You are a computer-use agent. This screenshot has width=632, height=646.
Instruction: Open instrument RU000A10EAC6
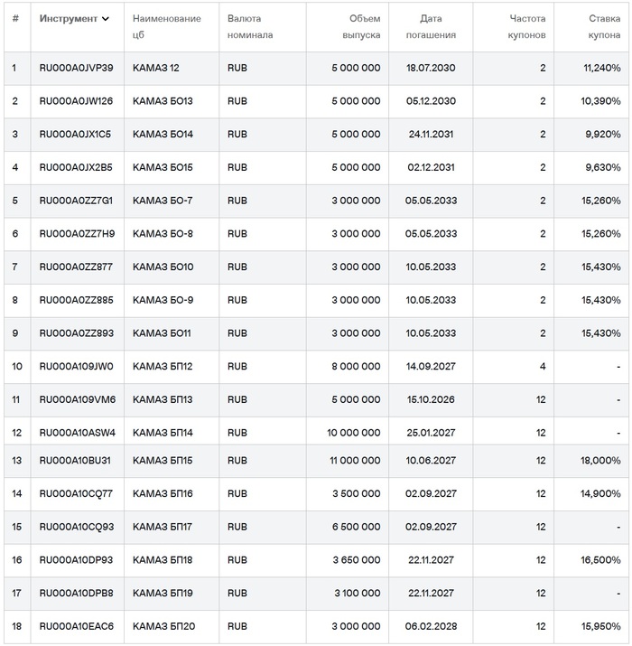[x=76, y=627]
